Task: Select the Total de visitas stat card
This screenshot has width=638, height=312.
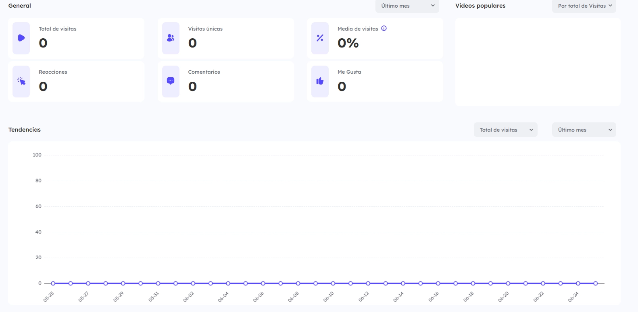Action: pos(89,38)
